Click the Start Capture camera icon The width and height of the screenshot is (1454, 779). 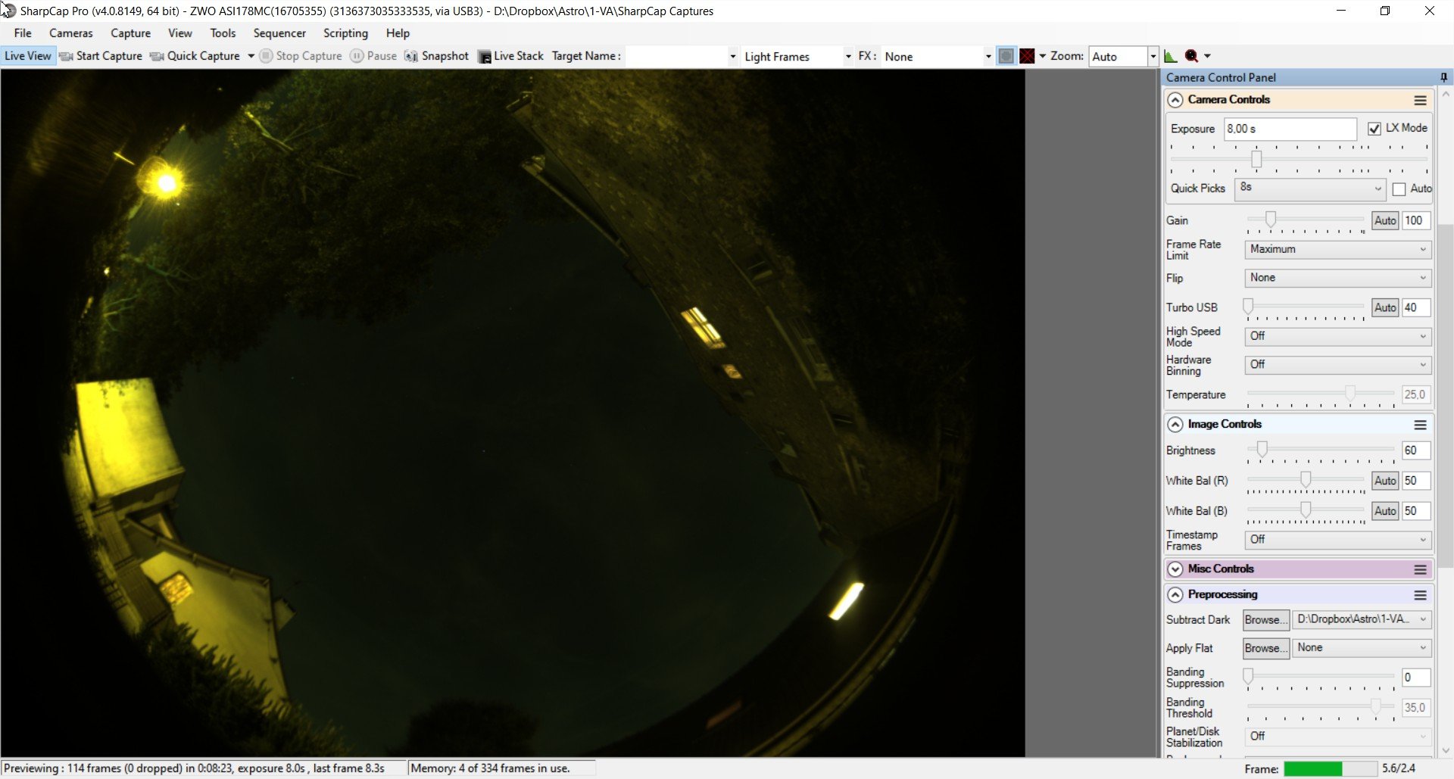[x=66, y=56]
